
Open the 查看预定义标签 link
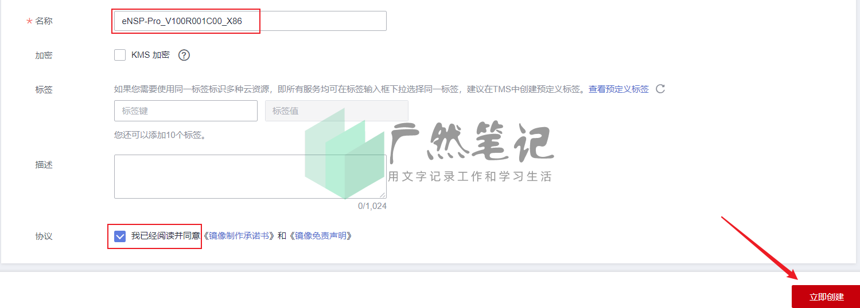click(x=618, y=89)
